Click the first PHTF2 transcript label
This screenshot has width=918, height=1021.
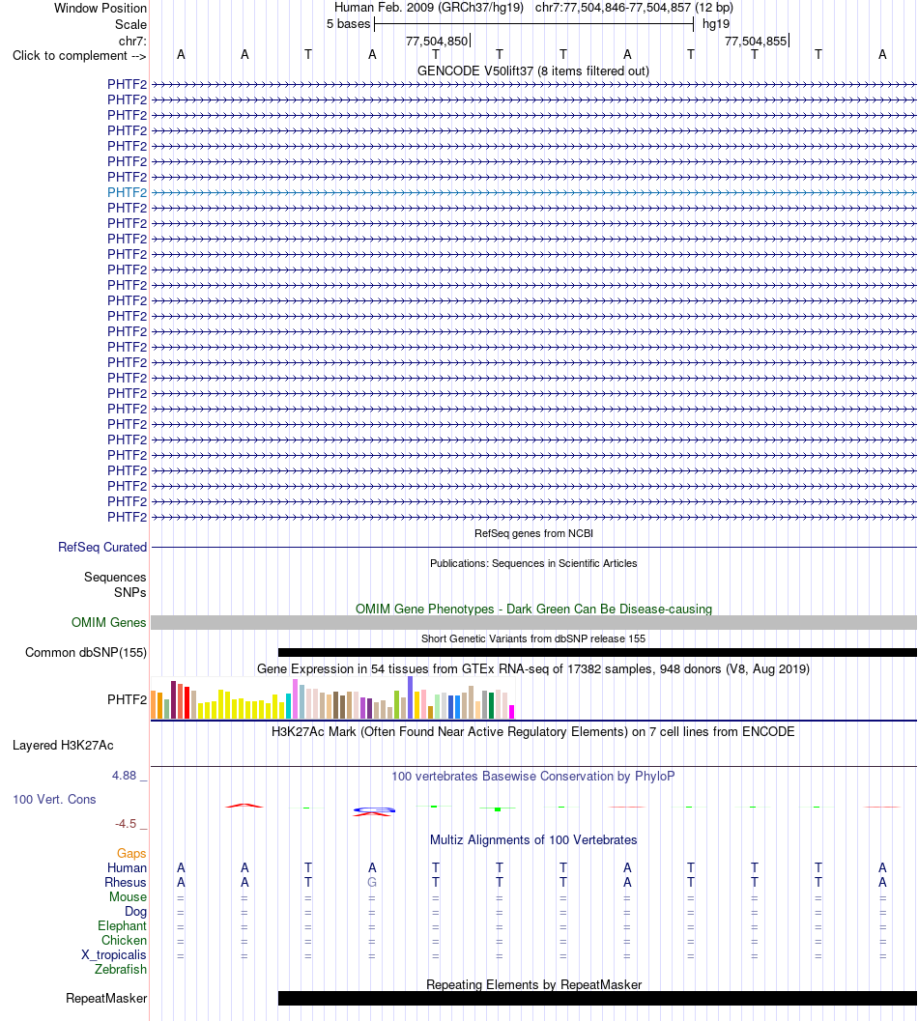127,85
